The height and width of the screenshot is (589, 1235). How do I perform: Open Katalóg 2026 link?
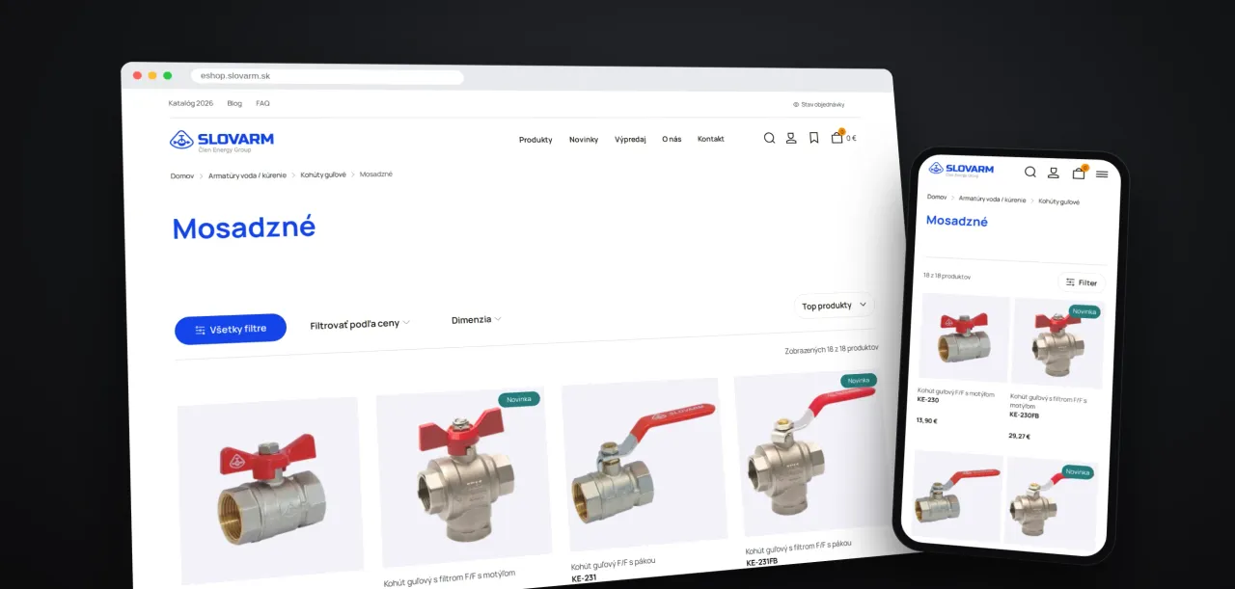point(191,103)
